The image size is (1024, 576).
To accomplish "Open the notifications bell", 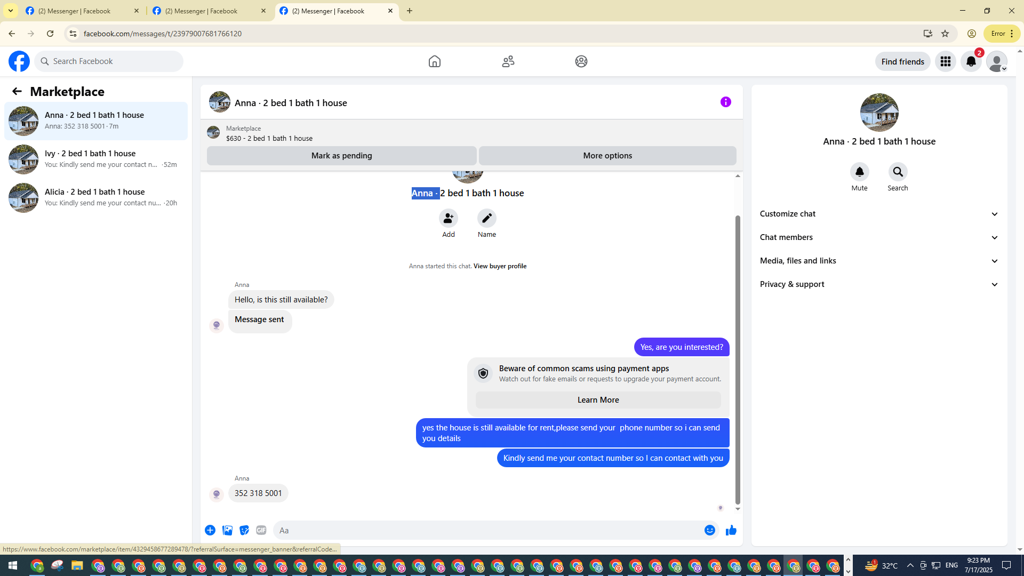I will click(x=971, y=61).
